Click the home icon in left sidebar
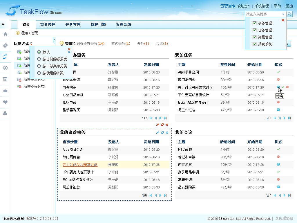Viewport: 297px width, 223px height. (x=5, y=34)
